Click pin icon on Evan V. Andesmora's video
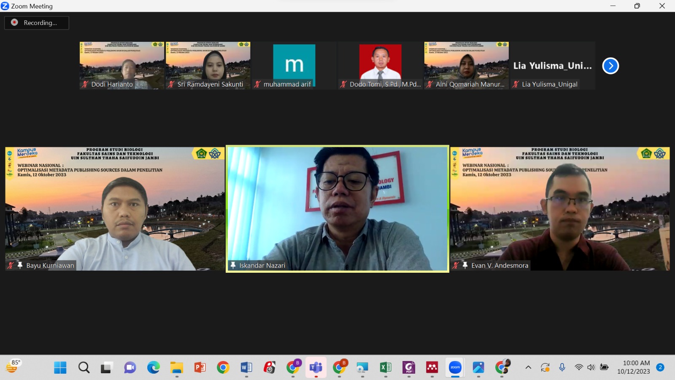The image size is (675, 380). 465,265
